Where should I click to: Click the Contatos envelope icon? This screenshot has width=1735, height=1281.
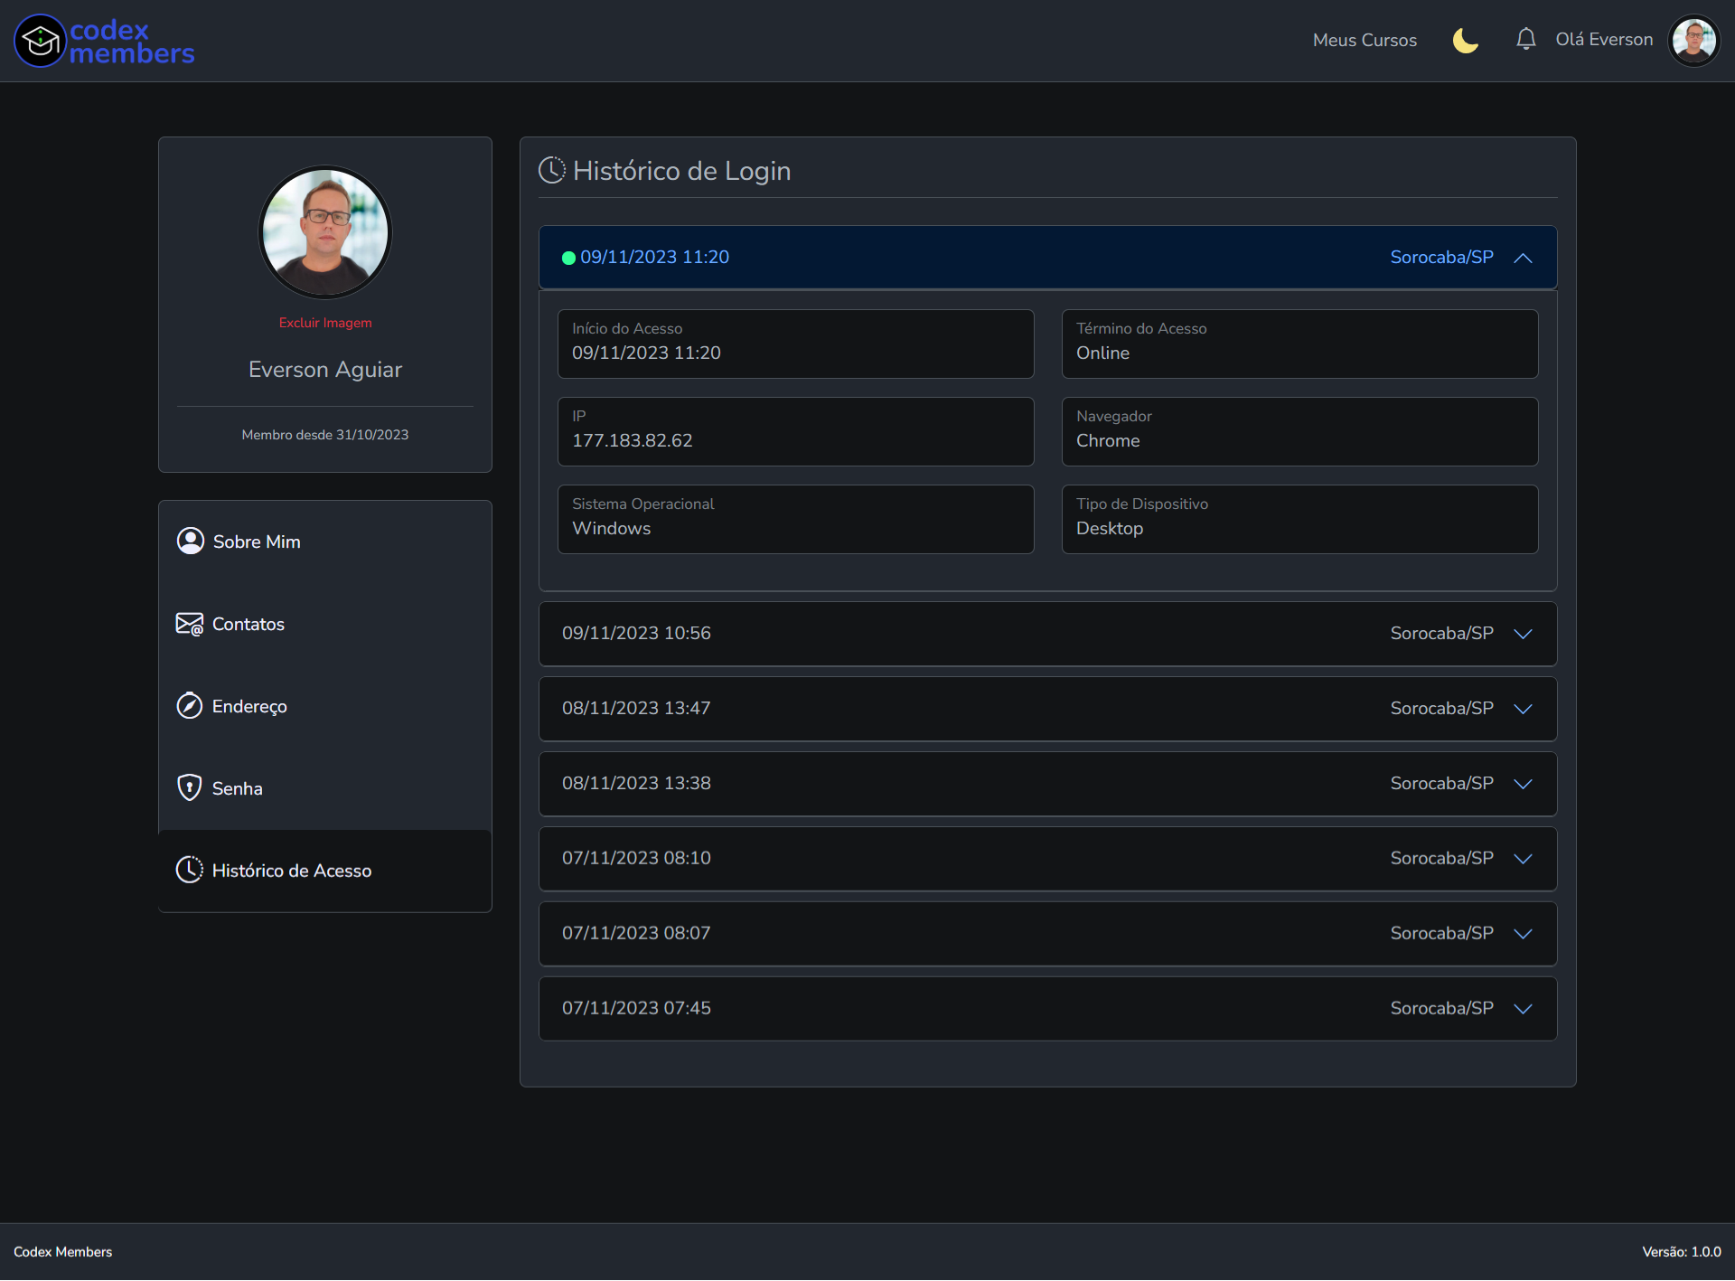coord(190,623)
